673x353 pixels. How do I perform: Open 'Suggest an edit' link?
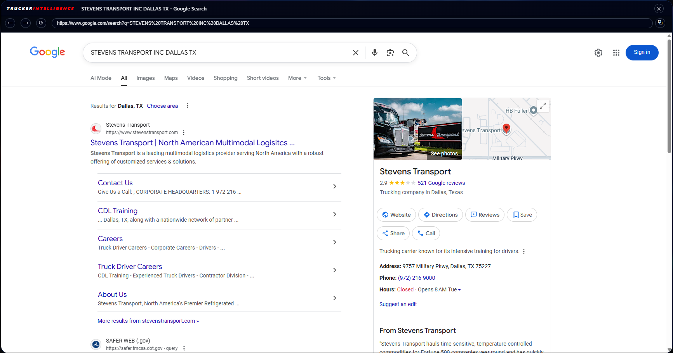tap(398, 304)
